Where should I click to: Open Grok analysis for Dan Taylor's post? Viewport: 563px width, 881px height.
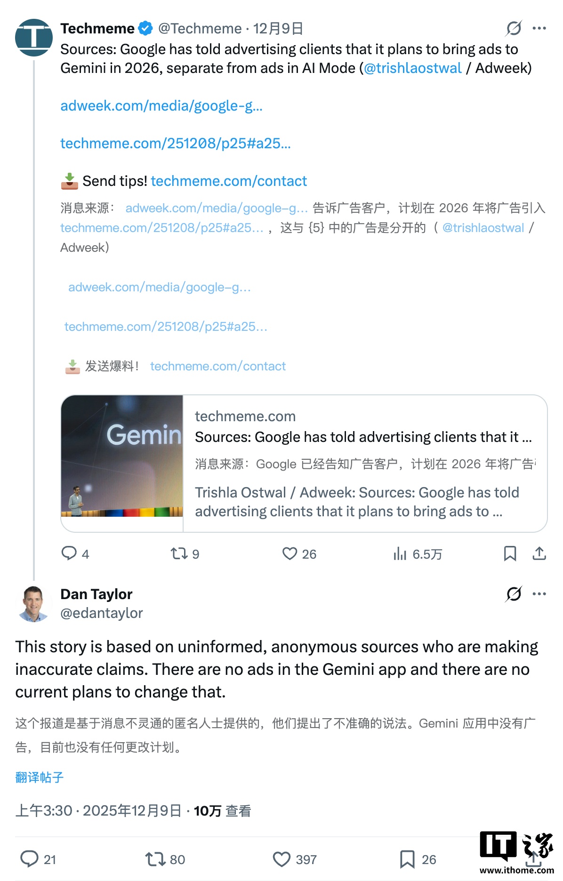[514, 594]
